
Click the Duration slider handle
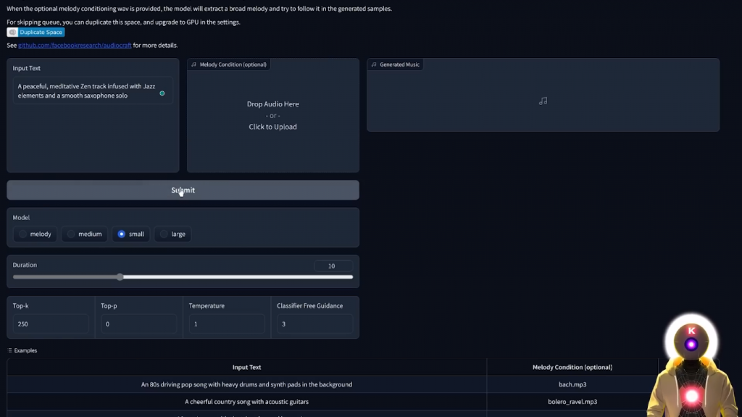[x=120, y=277]
